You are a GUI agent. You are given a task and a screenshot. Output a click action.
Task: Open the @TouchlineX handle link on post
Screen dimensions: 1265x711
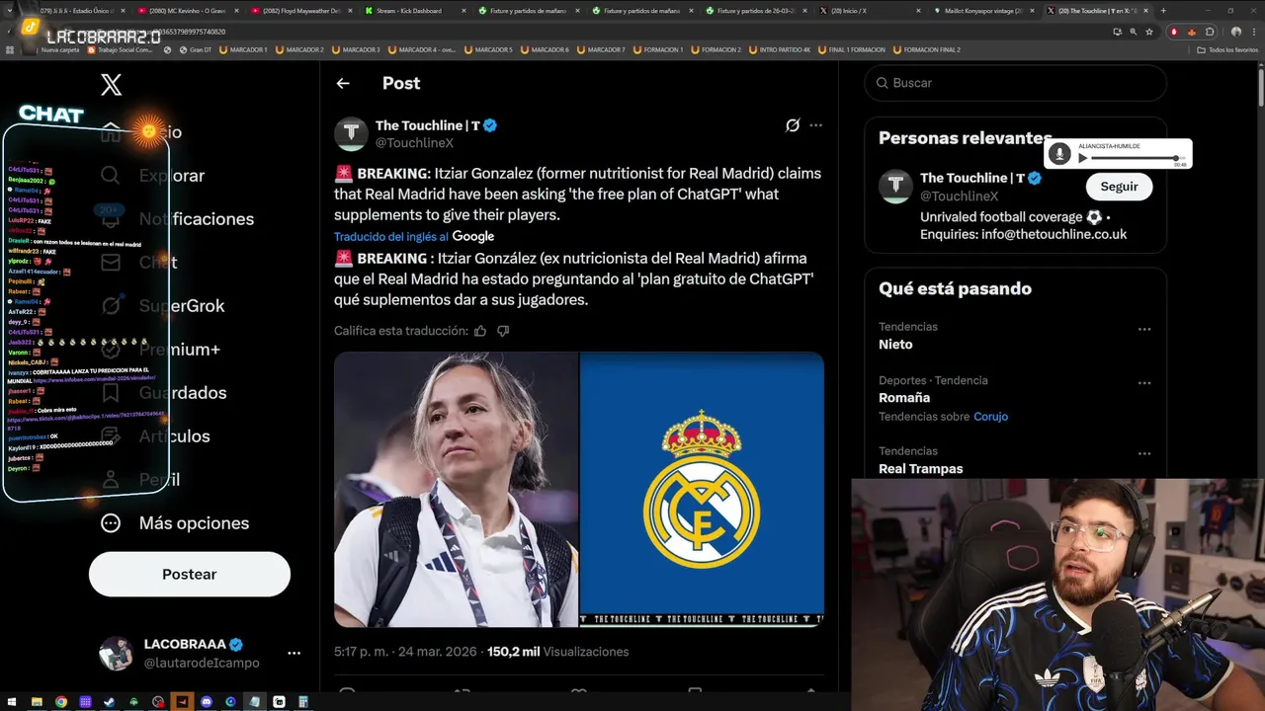tap(414, 143)
